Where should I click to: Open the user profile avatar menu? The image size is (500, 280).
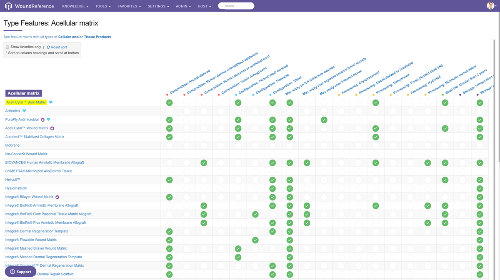coord(490,5)
